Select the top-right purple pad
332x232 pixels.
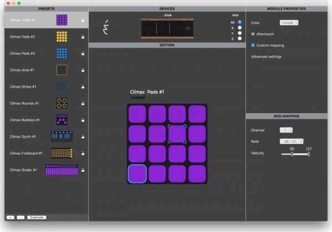pyautogui.click(x=197, y=114)
